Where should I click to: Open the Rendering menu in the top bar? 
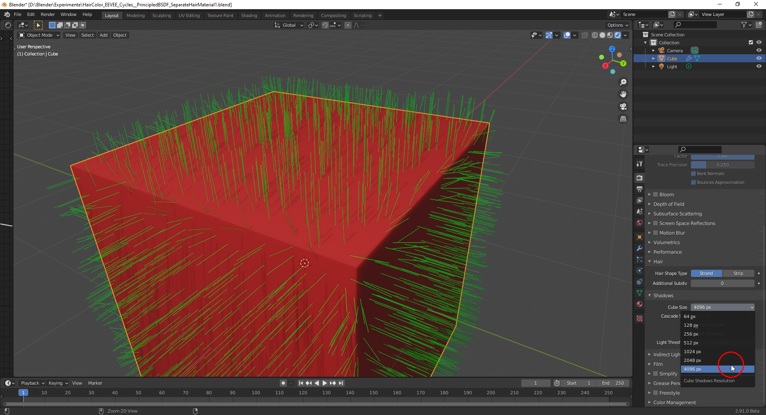(x=303, y=15)
